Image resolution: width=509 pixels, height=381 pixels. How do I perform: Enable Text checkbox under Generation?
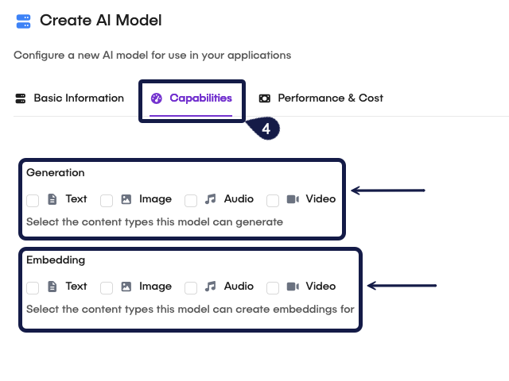(x=33, y=200)
